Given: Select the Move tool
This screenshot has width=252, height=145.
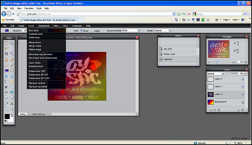Looking at the screenshot, I should (12, 43).
